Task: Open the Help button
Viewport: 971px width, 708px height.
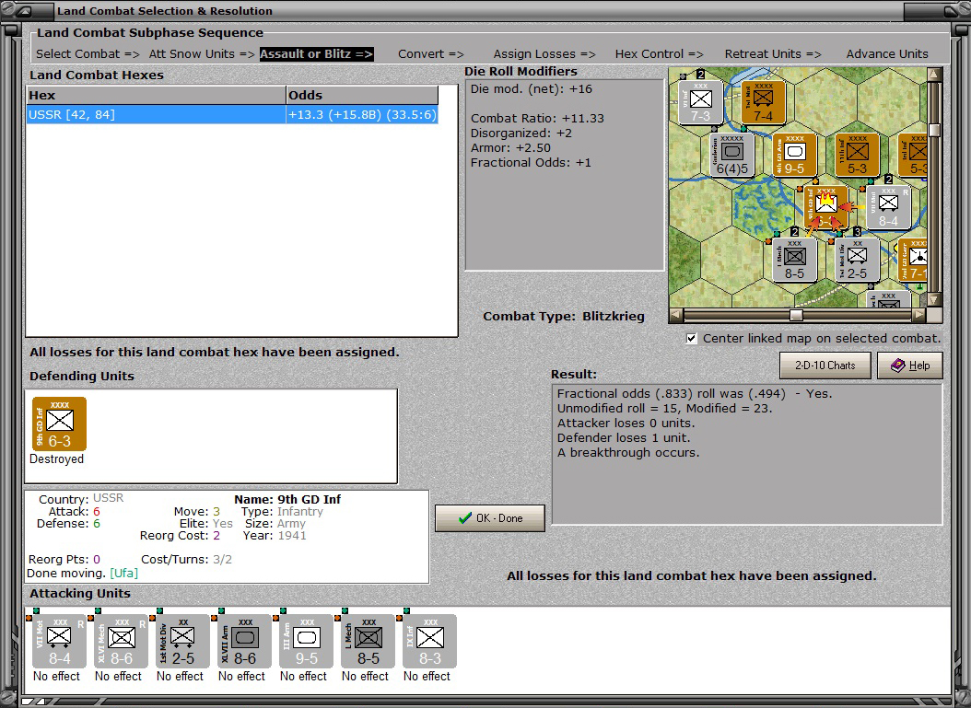Action: (909, 366)
